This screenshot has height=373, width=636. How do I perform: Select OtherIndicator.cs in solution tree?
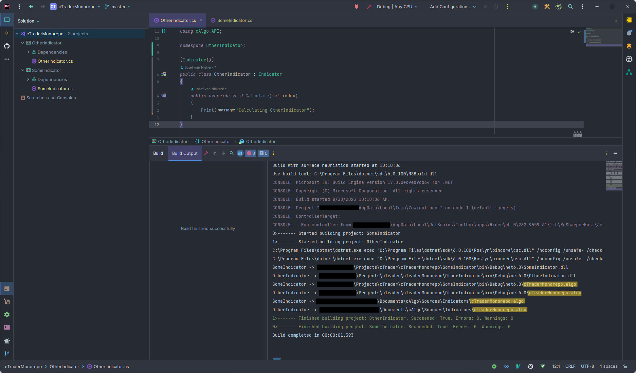tap(55, 61)
